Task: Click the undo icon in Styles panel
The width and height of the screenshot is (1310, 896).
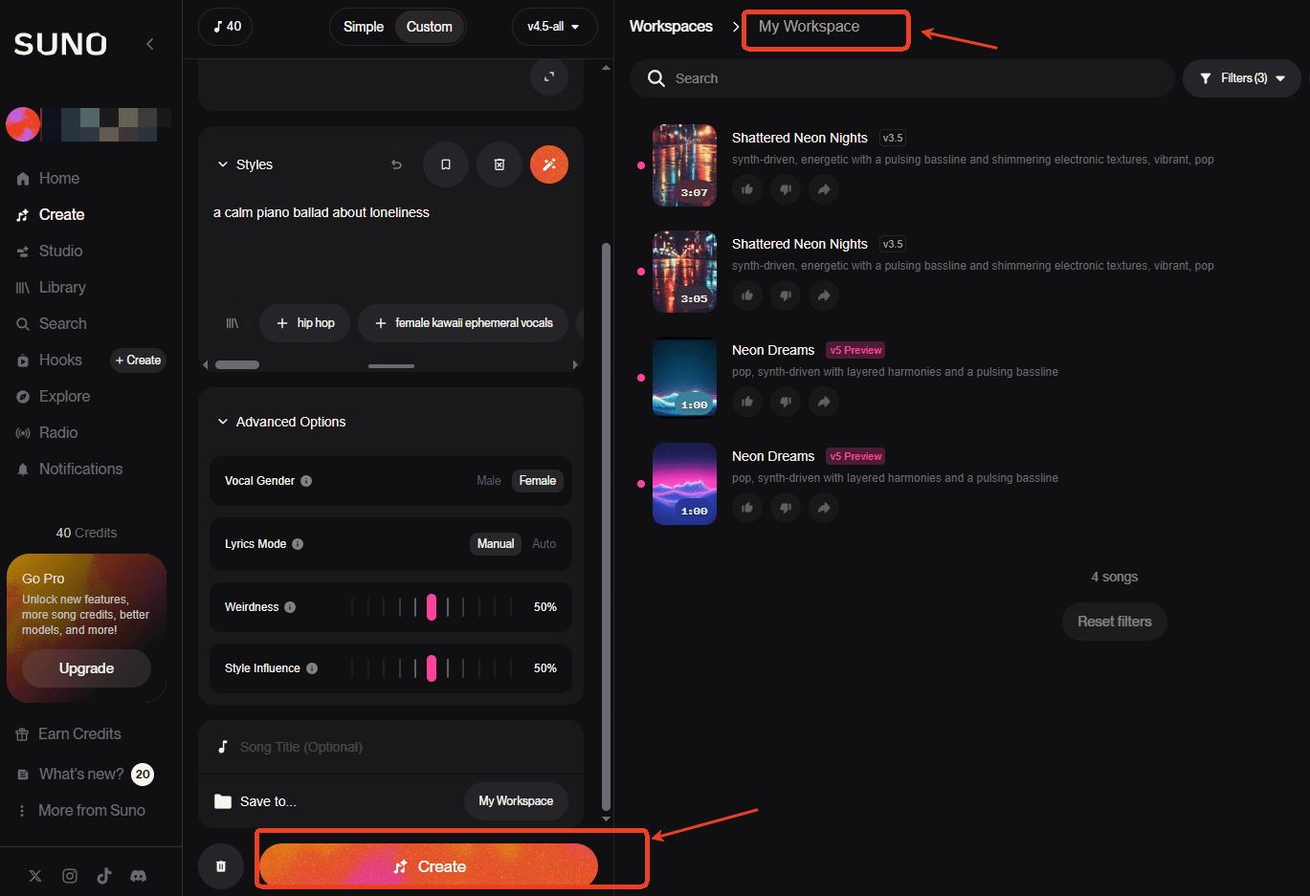Action: pyautogui.click(x=396, y=164)
